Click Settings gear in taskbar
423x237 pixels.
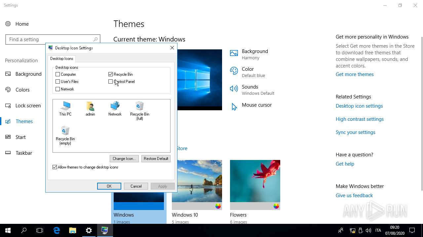[89, 230]
